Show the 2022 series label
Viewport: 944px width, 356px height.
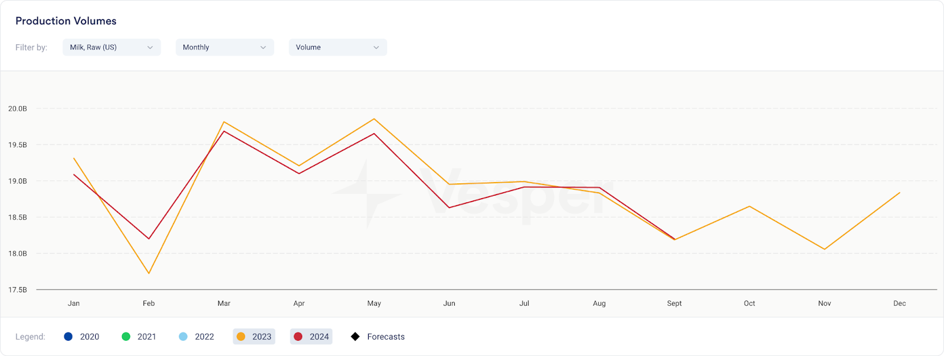tap(204, 337)
